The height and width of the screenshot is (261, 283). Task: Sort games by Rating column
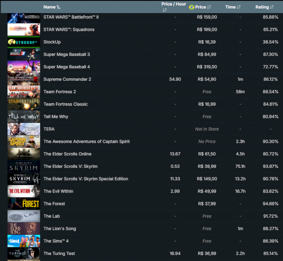265,7
